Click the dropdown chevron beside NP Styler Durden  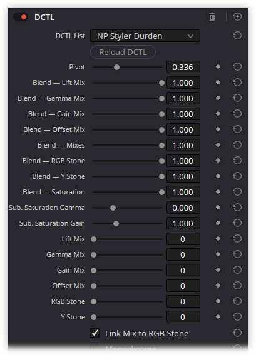point(190,36)
